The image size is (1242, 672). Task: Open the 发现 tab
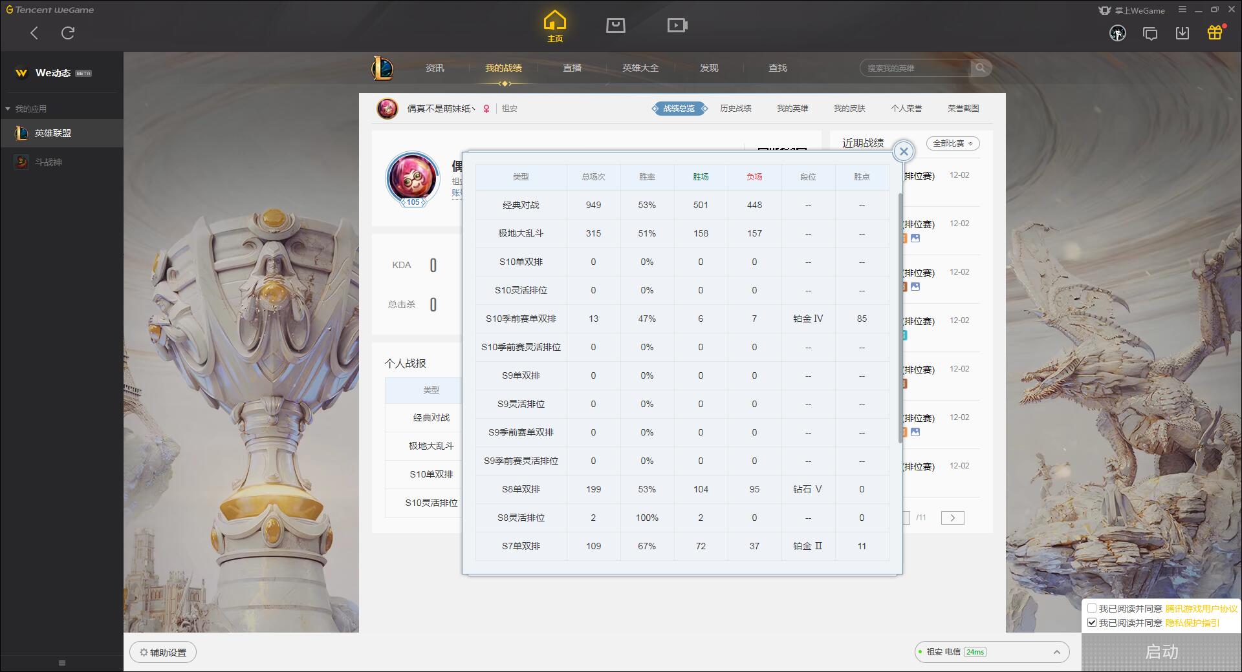pyautogui.click(x=709, y=68)
